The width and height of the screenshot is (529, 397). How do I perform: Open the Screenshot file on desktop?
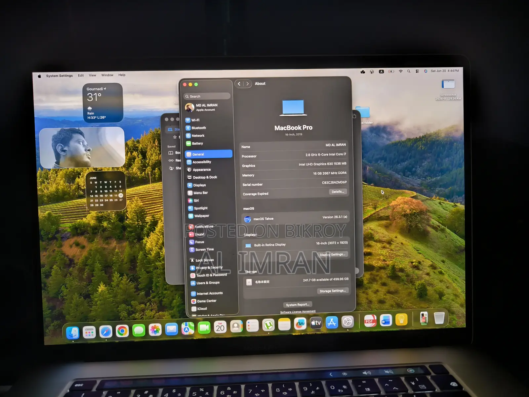448,89
